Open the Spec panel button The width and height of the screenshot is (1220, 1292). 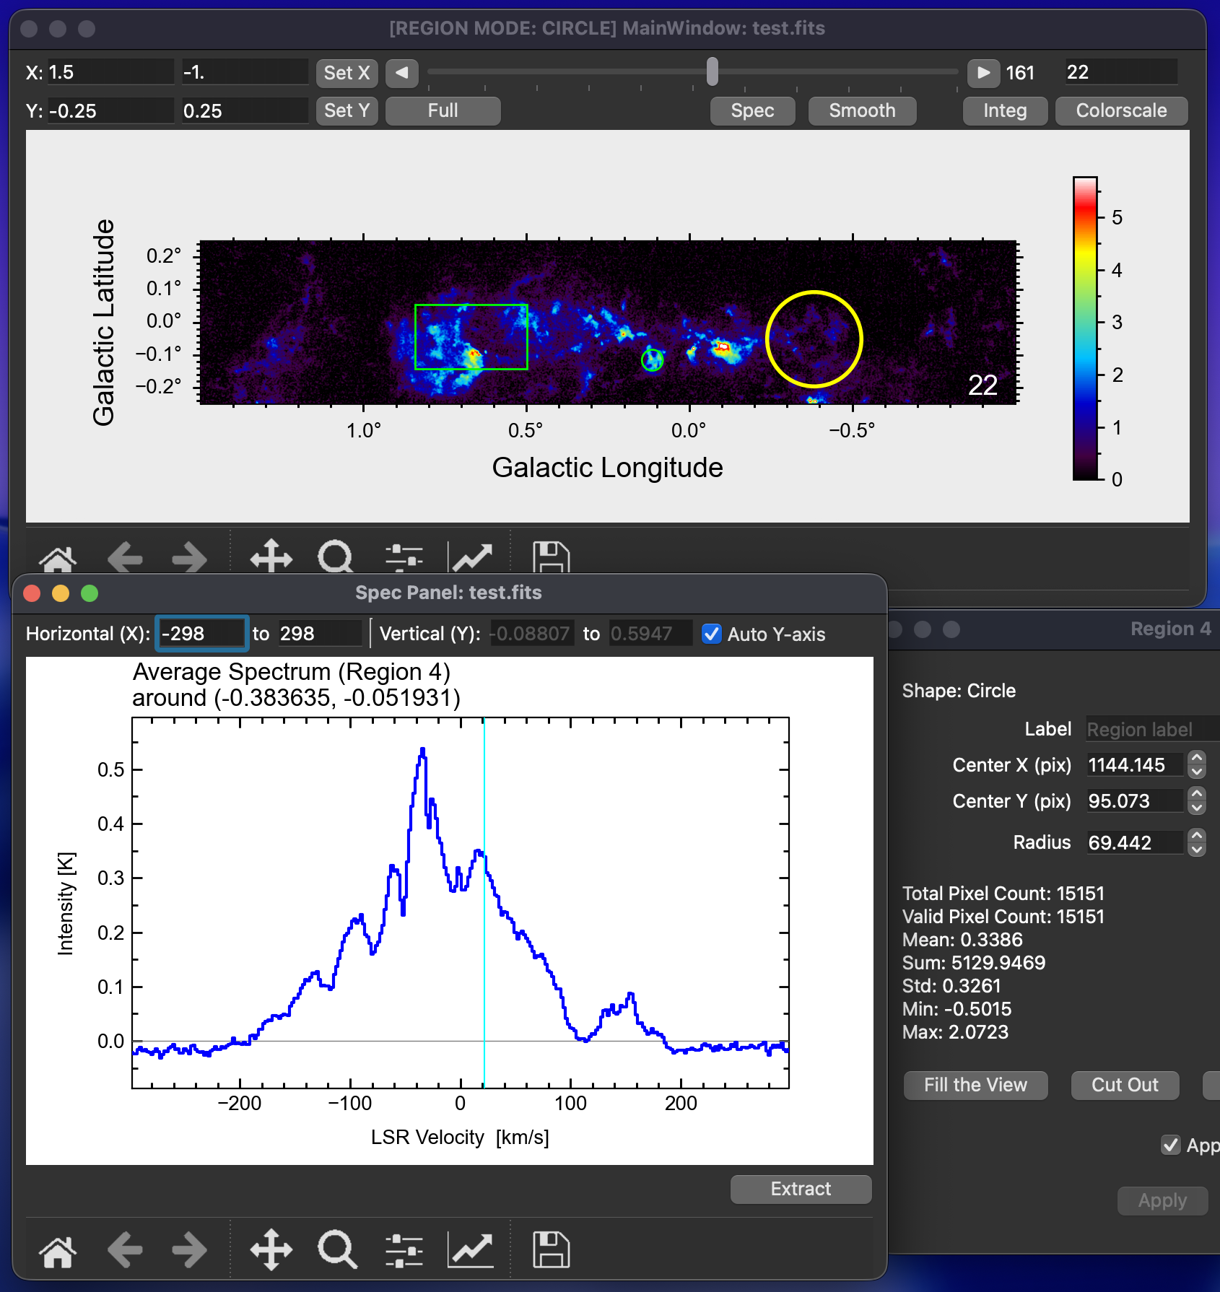tap(752, 110)
